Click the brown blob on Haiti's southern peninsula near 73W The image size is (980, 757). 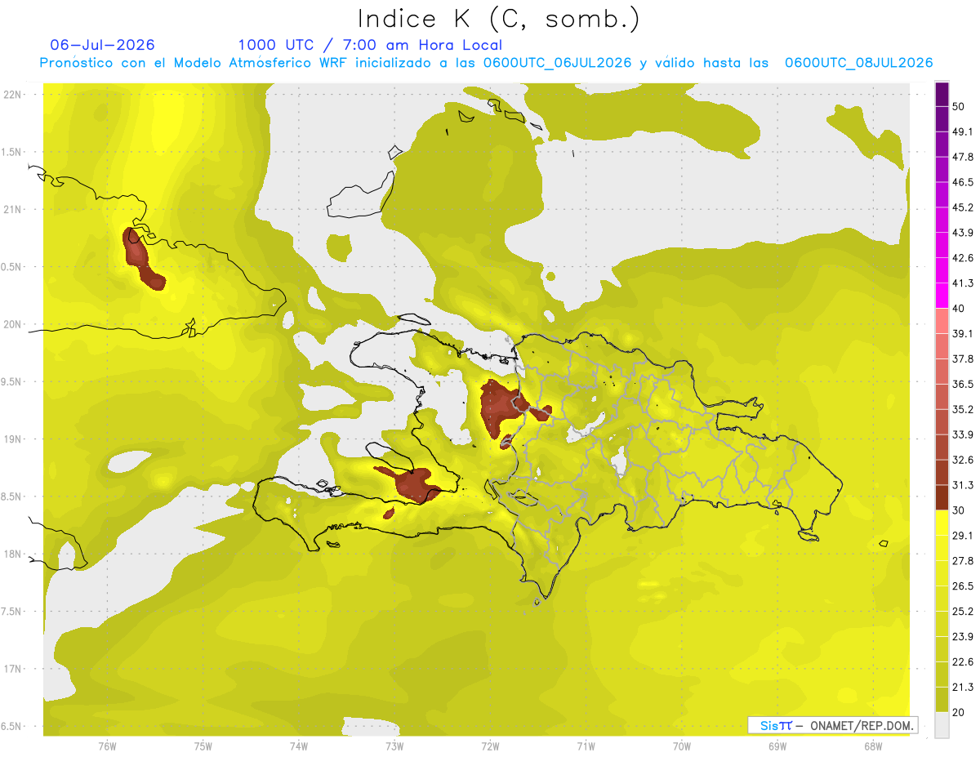point(416,484)
